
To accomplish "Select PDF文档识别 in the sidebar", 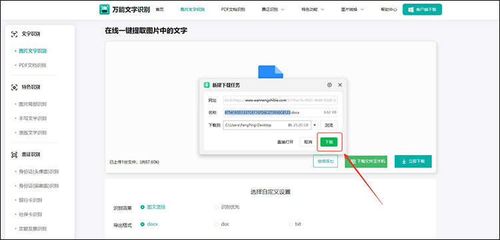I will coord(32,65).
